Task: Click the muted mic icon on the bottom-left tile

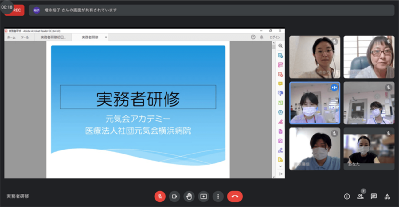Action: tap(334, 134)
